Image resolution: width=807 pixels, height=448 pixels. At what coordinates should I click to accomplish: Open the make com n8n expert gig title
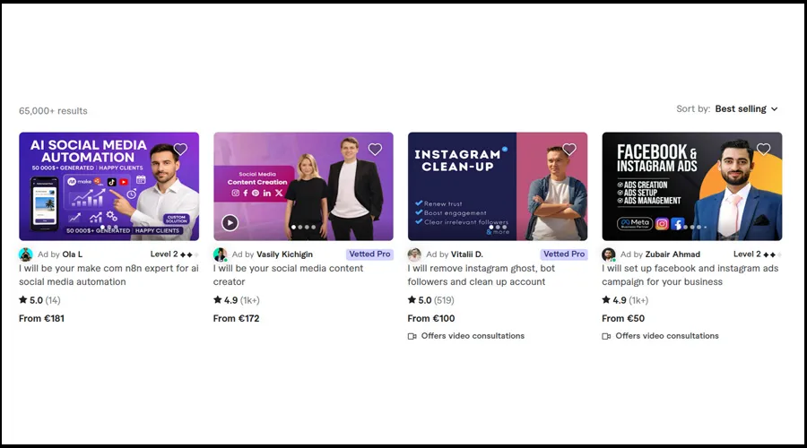(109, 275)
